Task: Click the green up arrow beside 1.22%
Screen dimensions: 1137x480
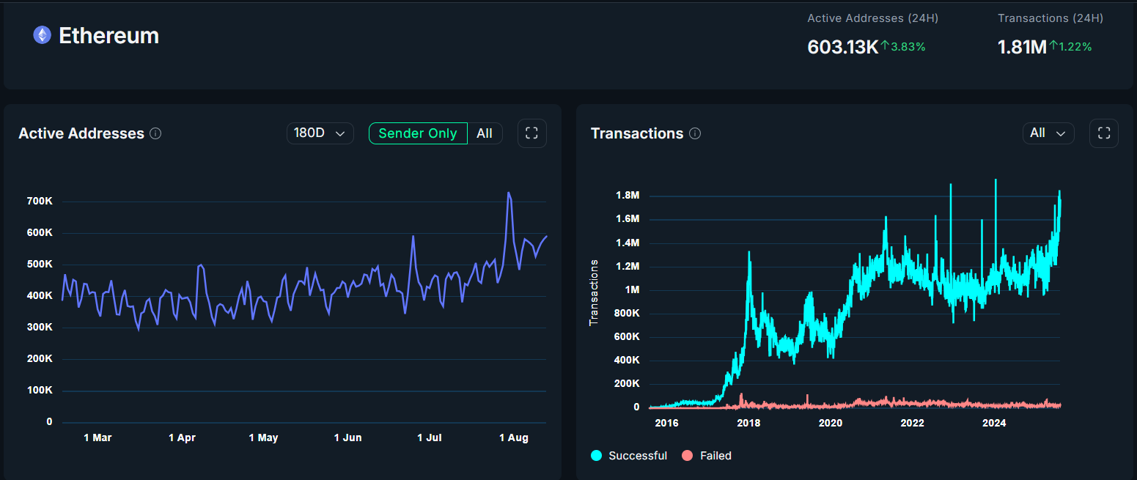Action: [x=1053, y=46]
